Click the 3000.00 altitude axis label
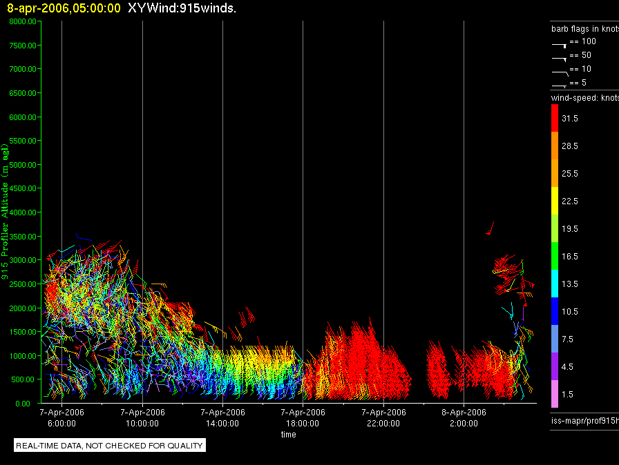619x465 pixels. point(23,260)
